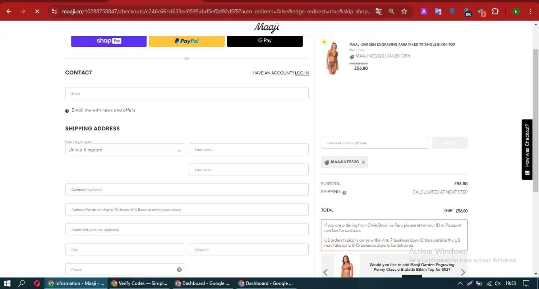Switch to Information - Maaji taskbar tab

pos(76,283)
